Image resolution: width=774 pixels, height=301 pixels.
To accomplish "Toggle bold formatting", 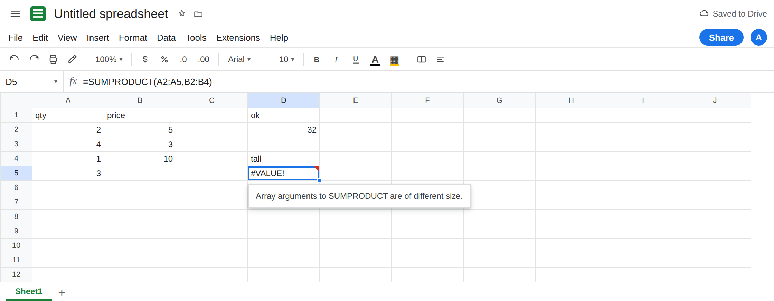I will tap(317, 60).
